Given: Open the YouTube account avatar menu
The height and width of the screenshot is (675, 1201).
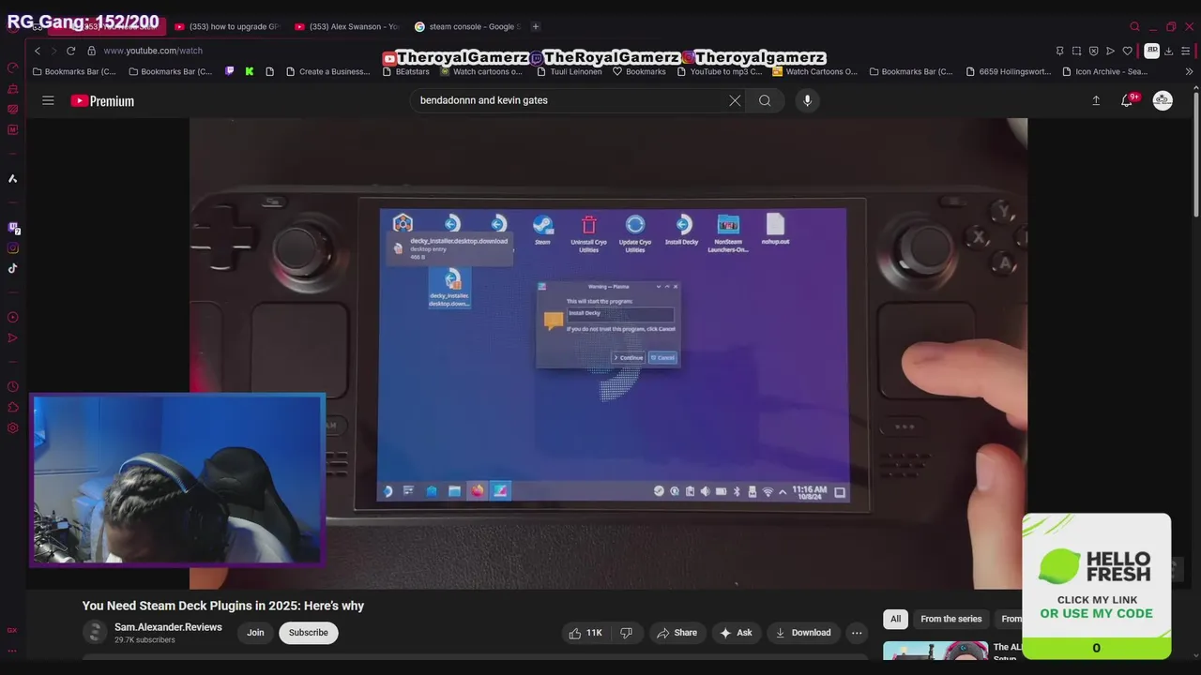Looking at the screenshot, I should (1163, 100).
